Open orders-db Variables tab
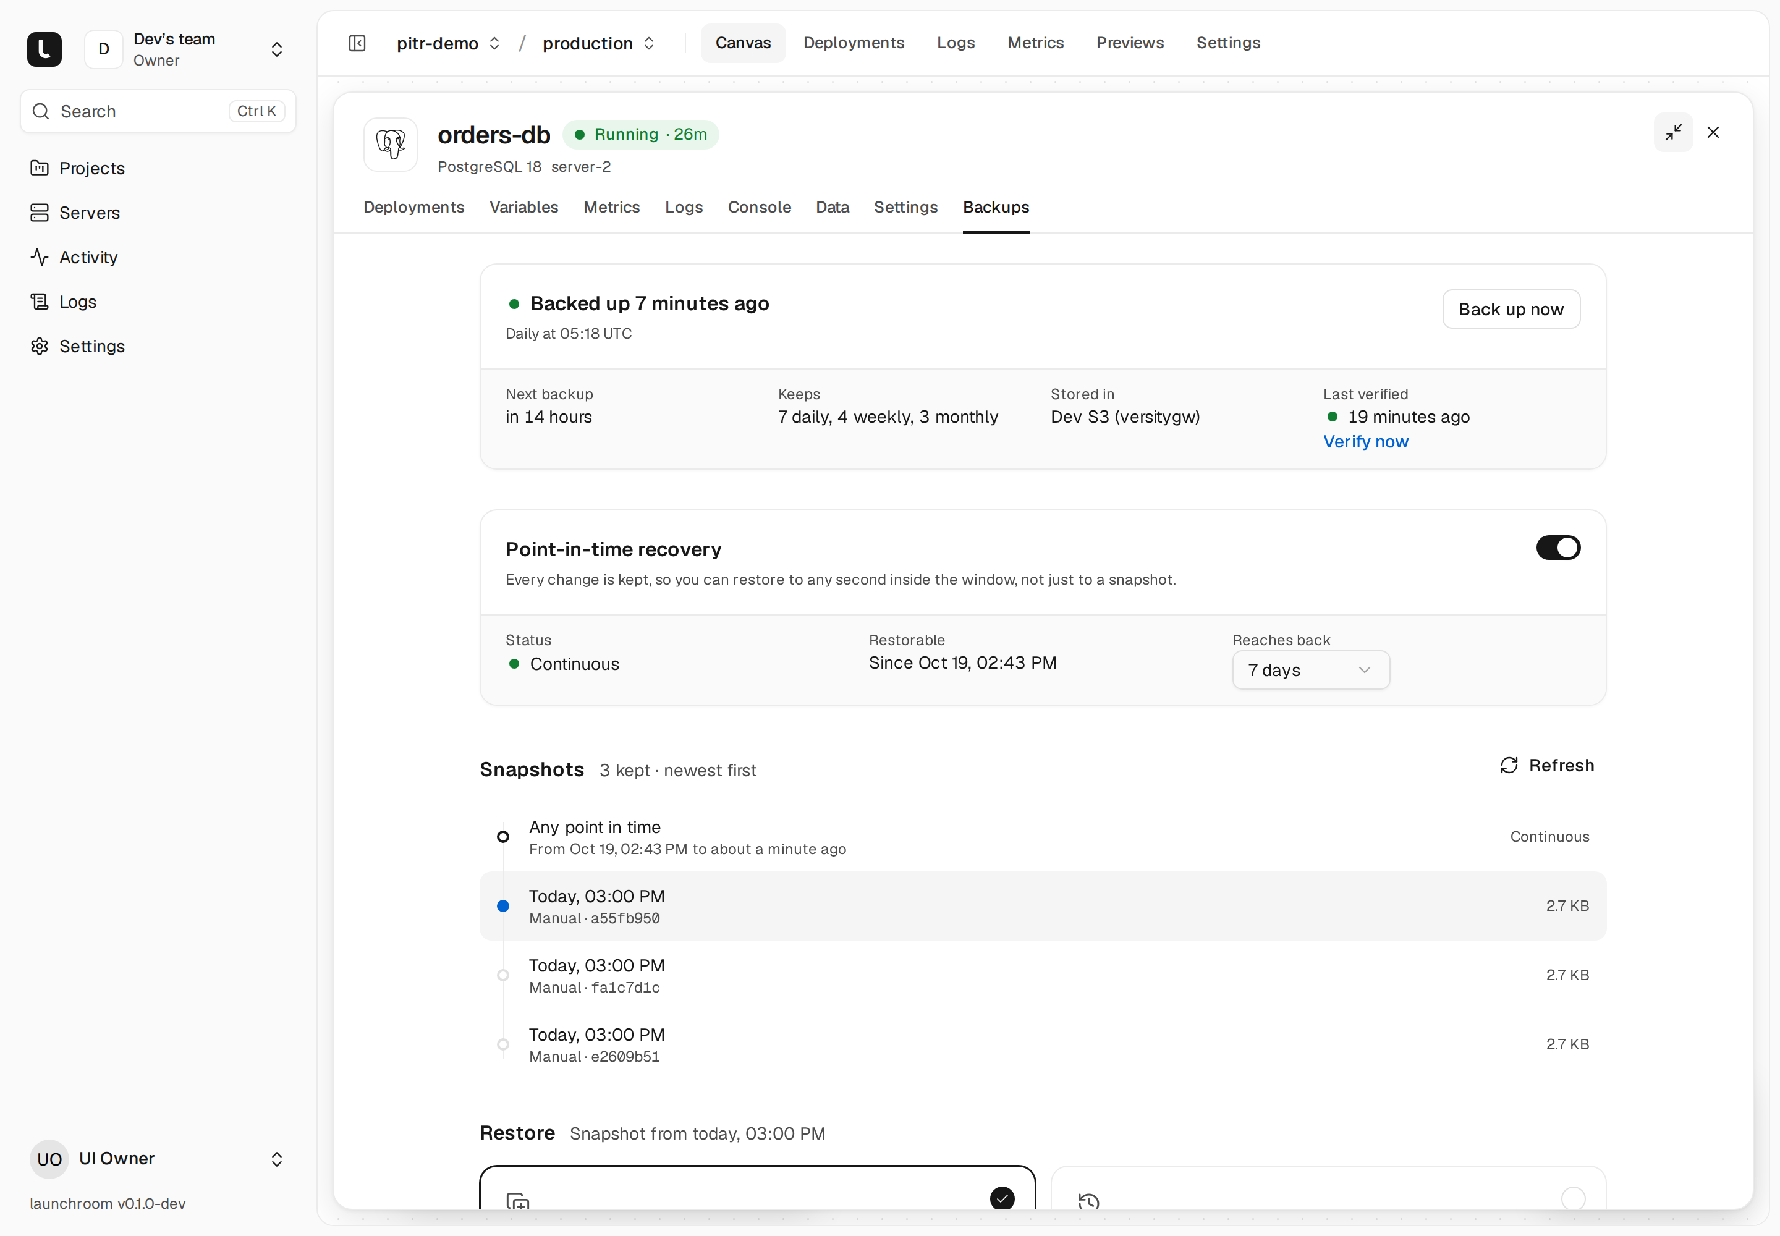1780x1236 pixels. (x=523, y=207)
